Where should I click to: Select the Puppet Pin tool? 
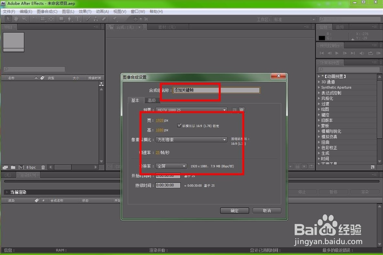[x=115, y=19]
